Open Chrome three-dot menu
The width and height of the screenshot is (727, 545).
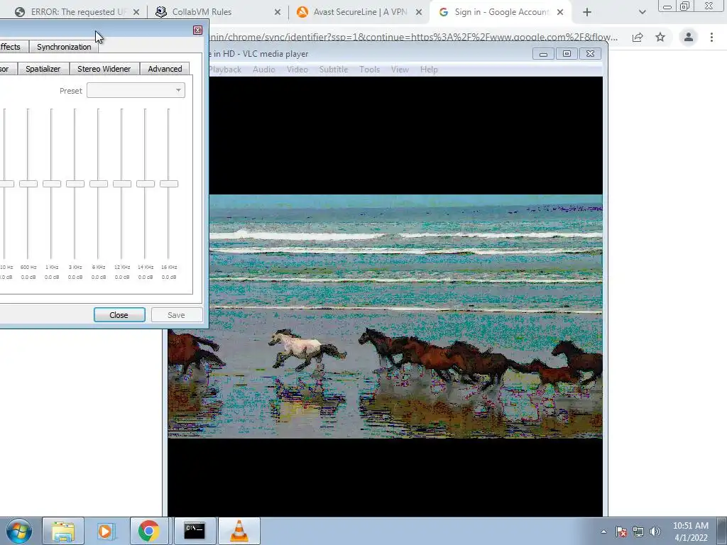tap(711, 37)
